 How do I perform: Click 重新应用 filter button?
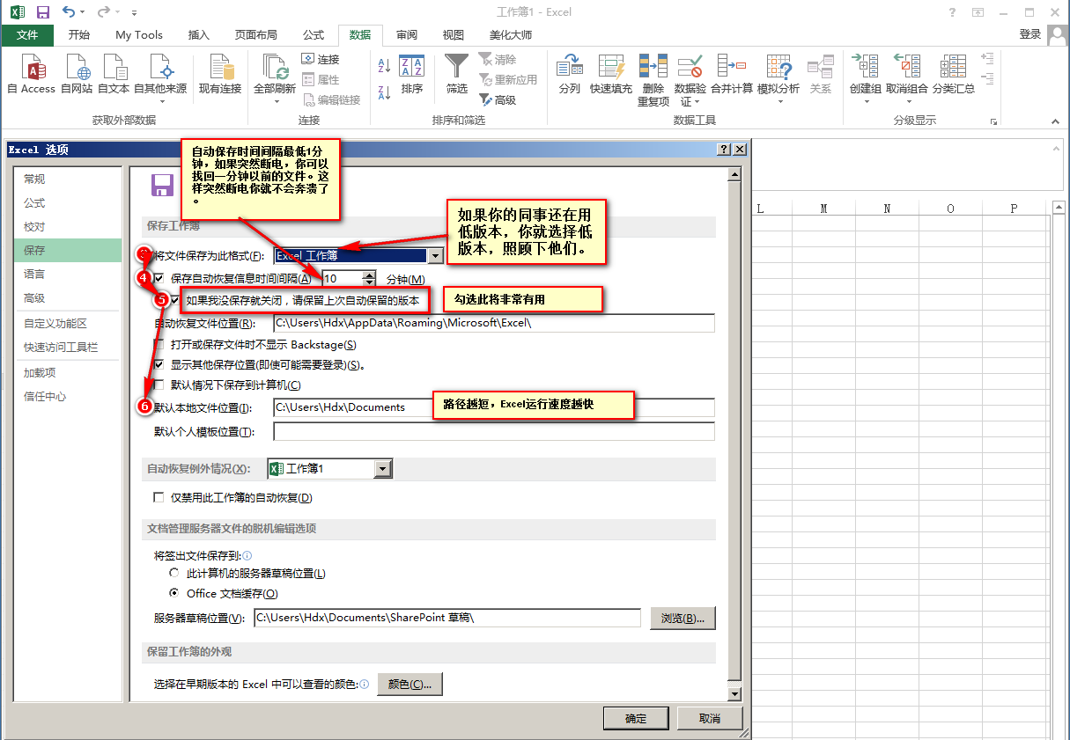(x=507, y=79)
